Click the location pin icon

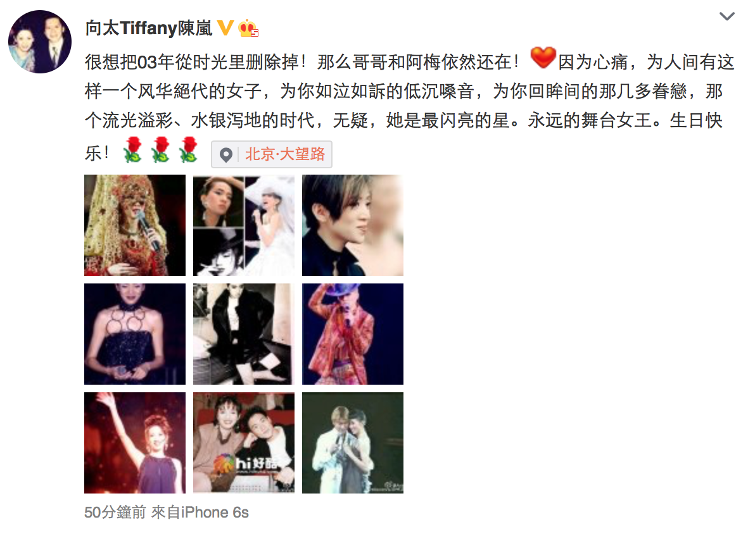coord(226,155)
